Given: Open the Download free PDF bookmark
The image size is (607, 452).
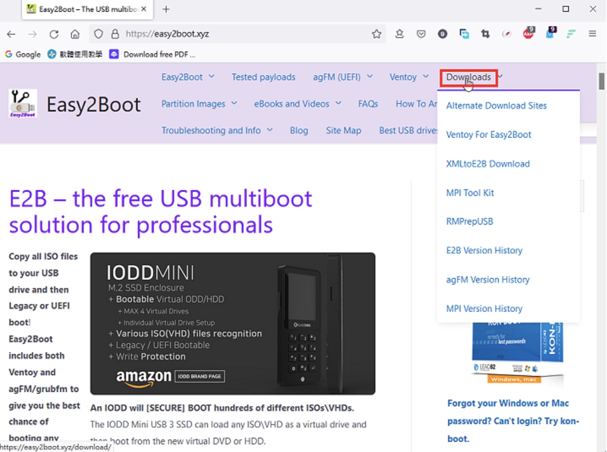Looking at the screenshot, I should click(153, 54).
